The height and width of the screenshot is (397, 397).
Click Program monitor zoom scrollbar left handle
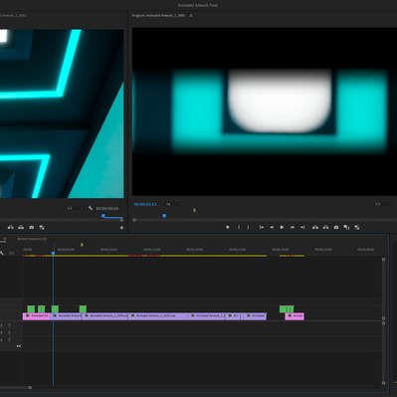(x=134, y=220)
